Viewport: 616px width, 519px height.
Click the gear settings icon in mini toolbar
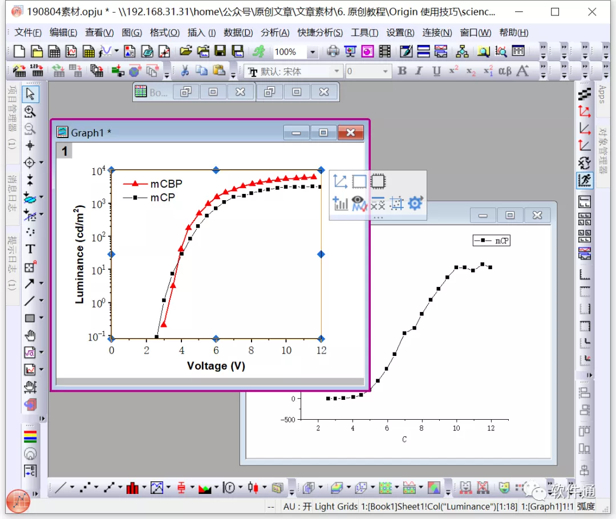click(x=415, y=204)
